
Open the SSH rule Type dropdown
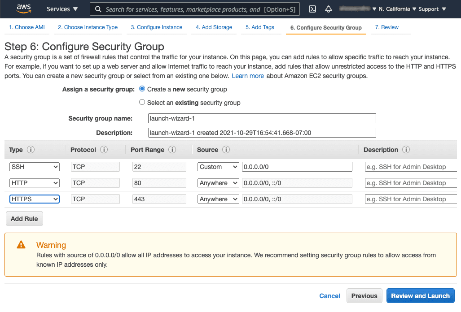pyautogui.click(x=34, y=166)
